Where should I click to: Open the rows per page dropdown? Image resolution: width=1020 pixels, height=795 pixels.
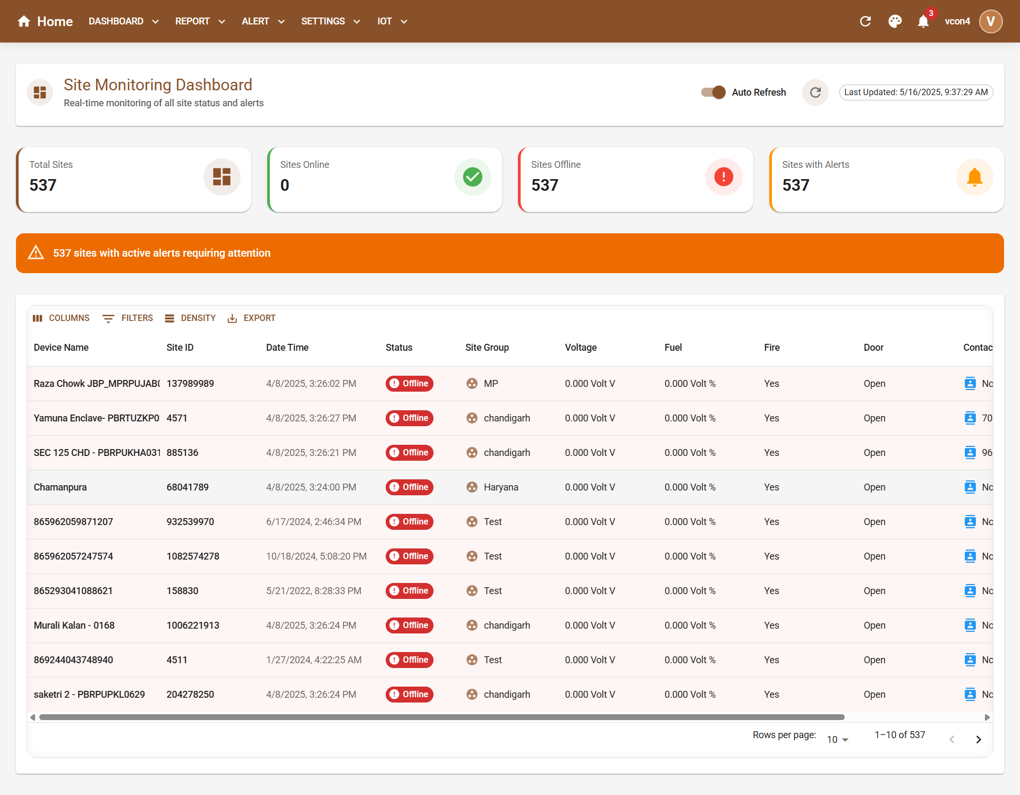coord(838,739)
